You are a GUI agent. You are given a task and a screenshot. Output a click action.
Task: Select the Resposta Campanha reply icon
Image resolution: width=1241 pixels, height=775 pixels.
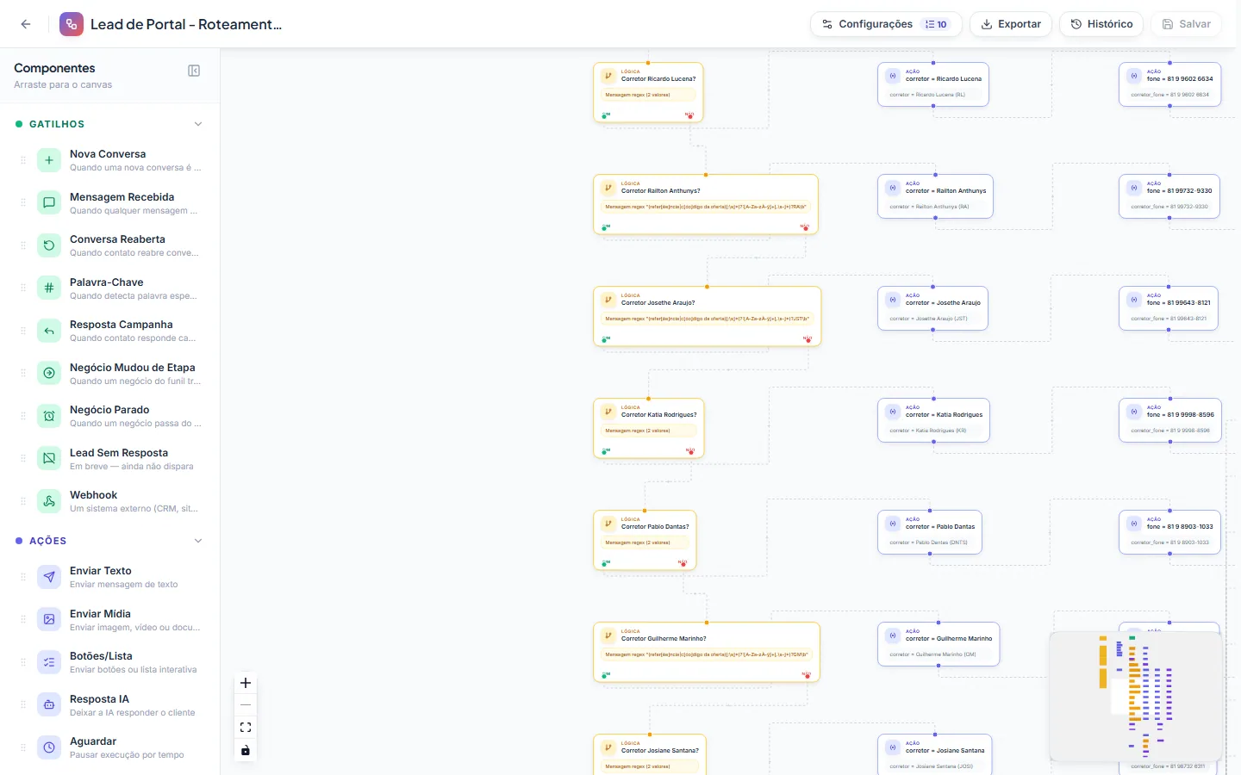coord(49,331)
